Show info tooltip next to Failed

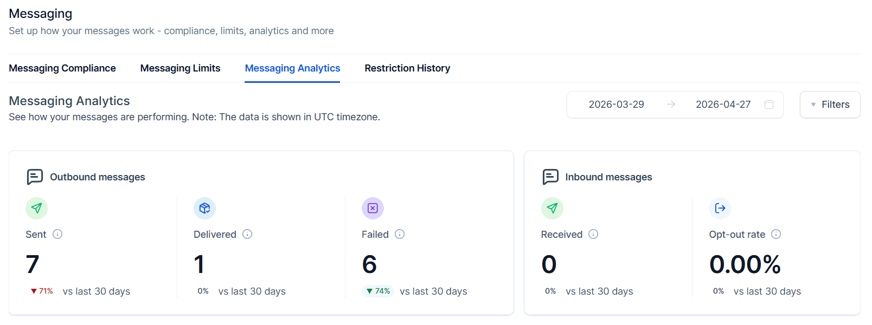point(400,234)
